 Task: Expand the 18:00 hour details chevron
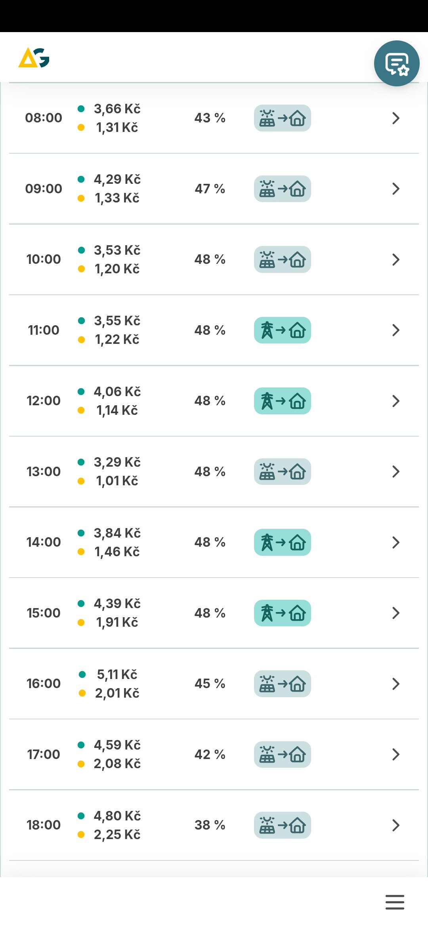coord(396,825)
